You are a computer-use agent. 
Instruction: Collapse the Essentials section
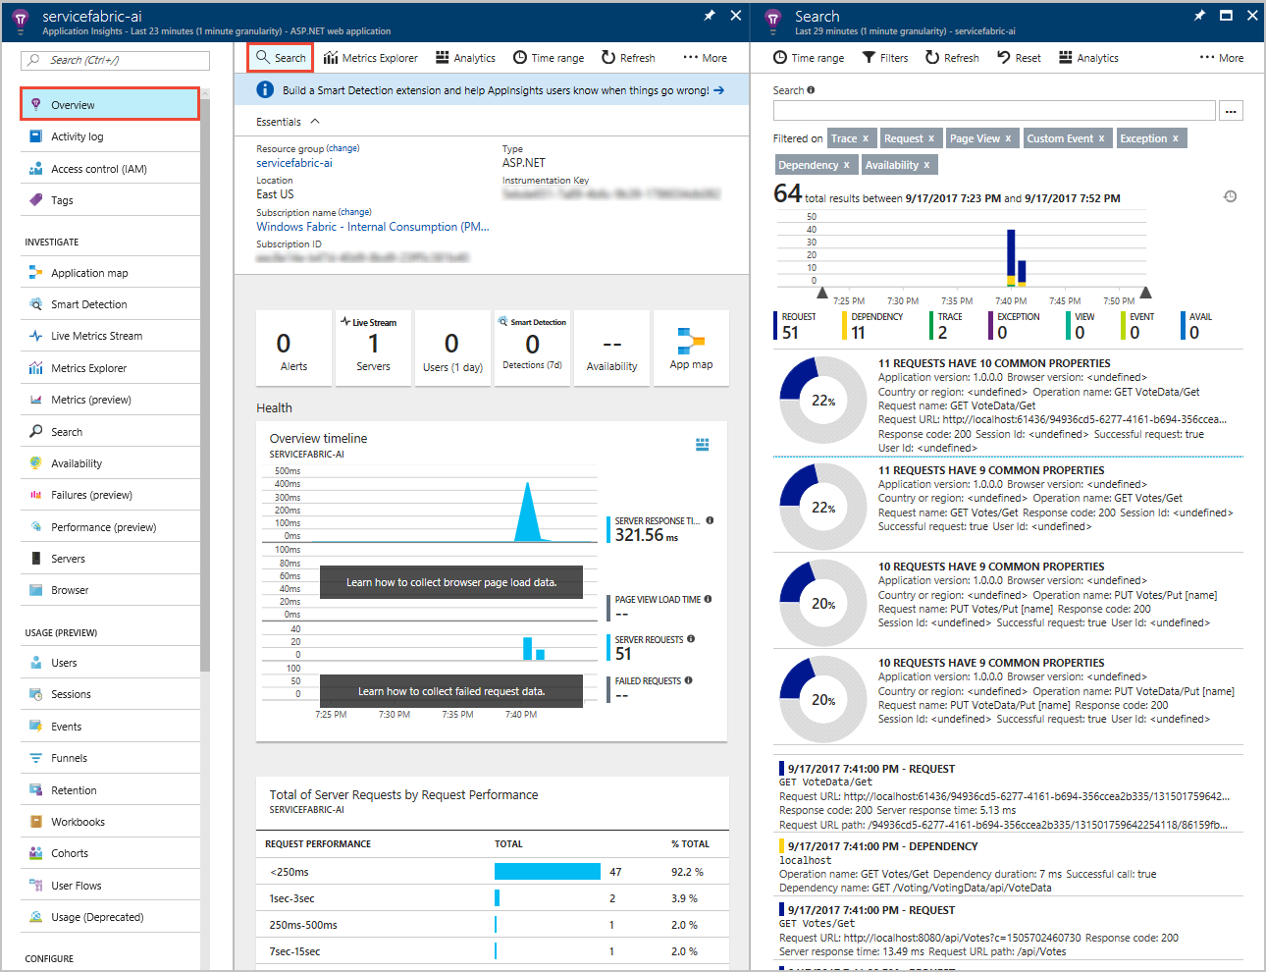(x=315, y=122)
